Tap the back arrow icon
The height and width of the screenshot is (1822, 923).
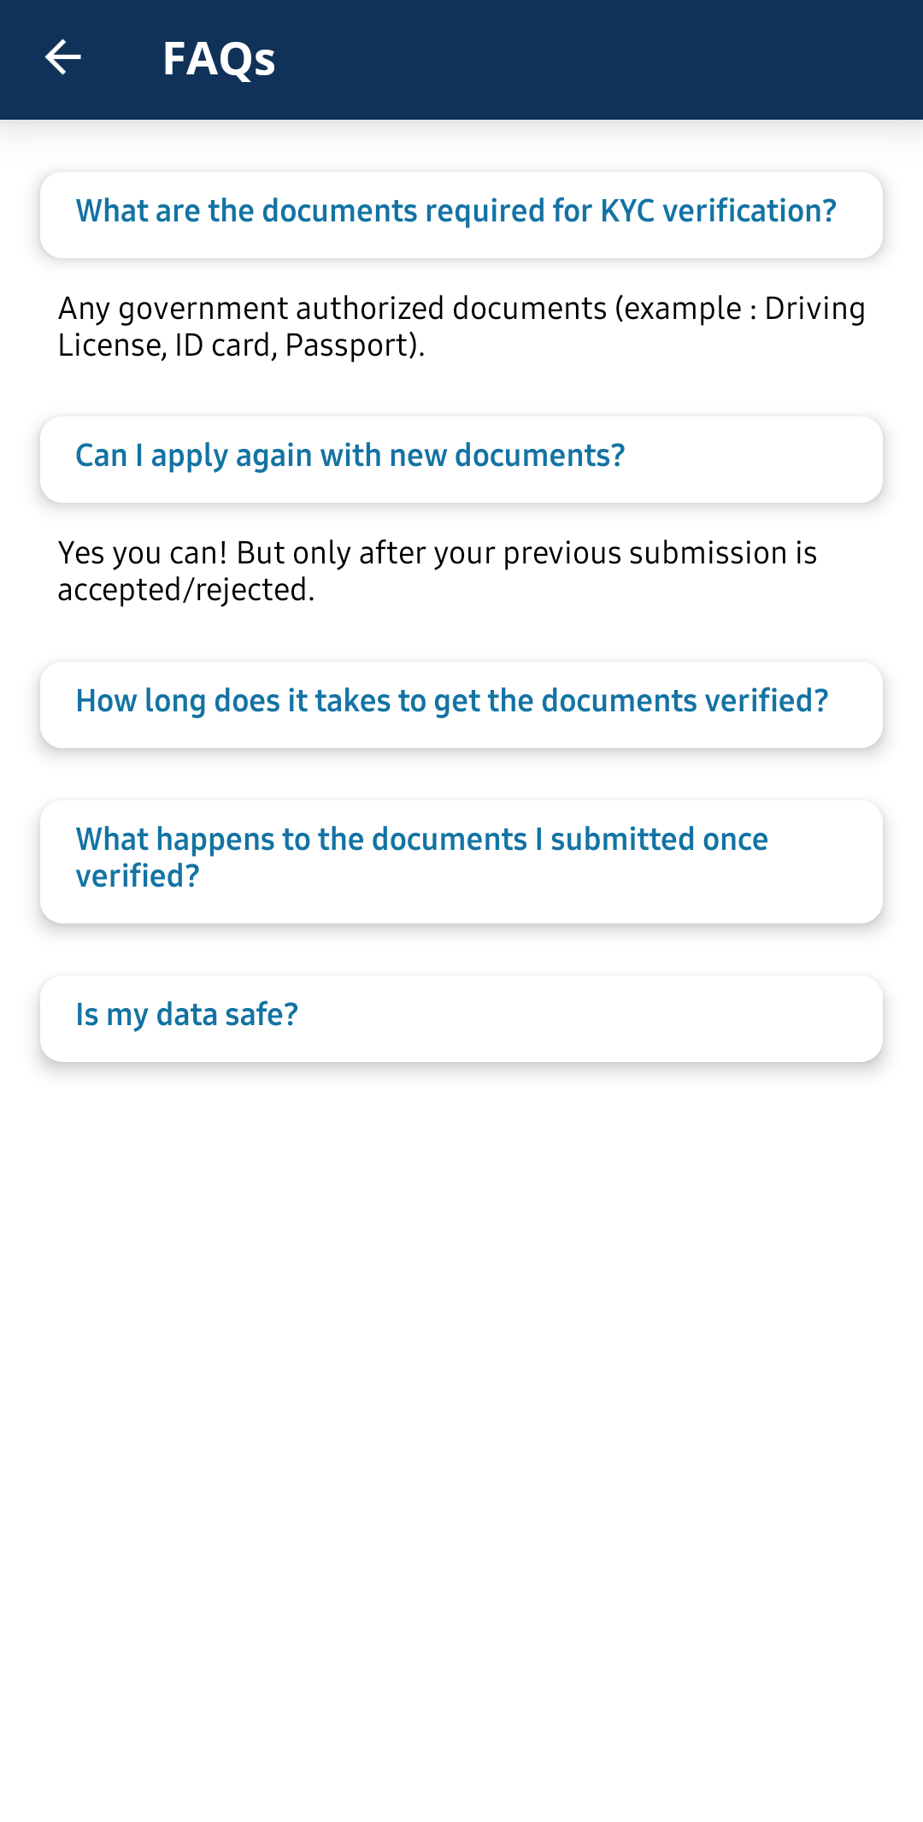[62, 58]
